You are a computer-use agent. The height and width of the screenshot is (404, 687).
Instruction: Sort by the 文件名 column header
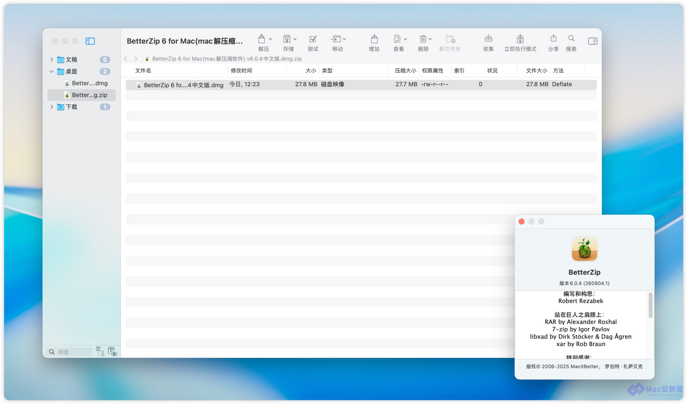pos(143,70)
